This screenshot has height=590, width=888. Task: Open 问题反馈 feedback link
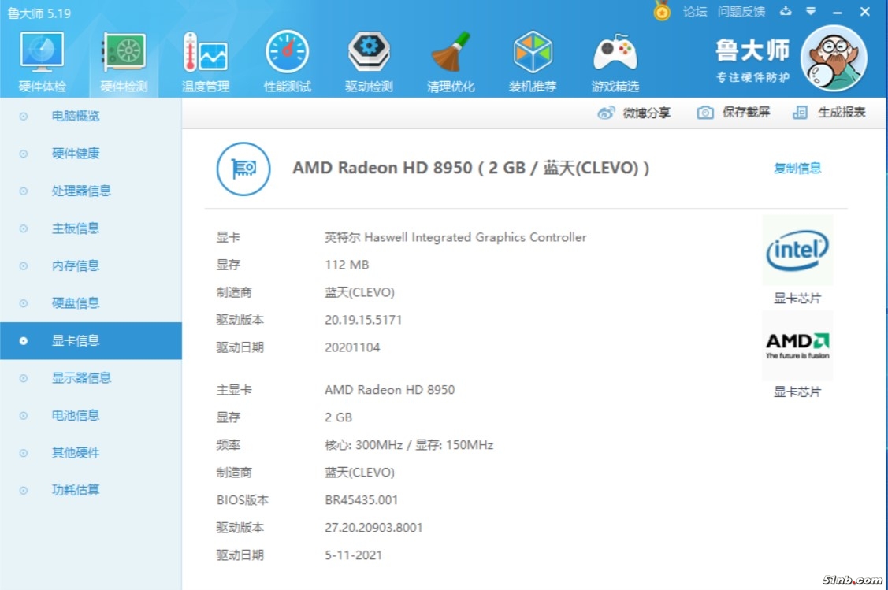click(x=741, y=12)
